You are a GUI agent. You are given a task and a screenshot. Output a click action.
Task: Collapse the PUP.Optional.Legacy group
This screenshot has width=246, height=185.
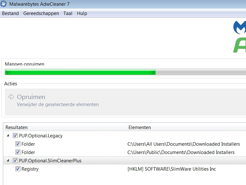(8, 135)
